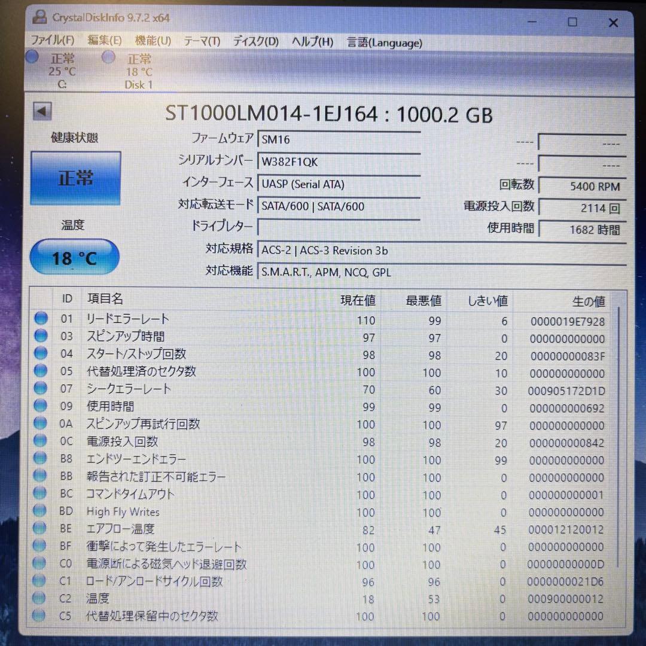Click the rotation rate field 5400 RPM

click(x=582, y=186)
